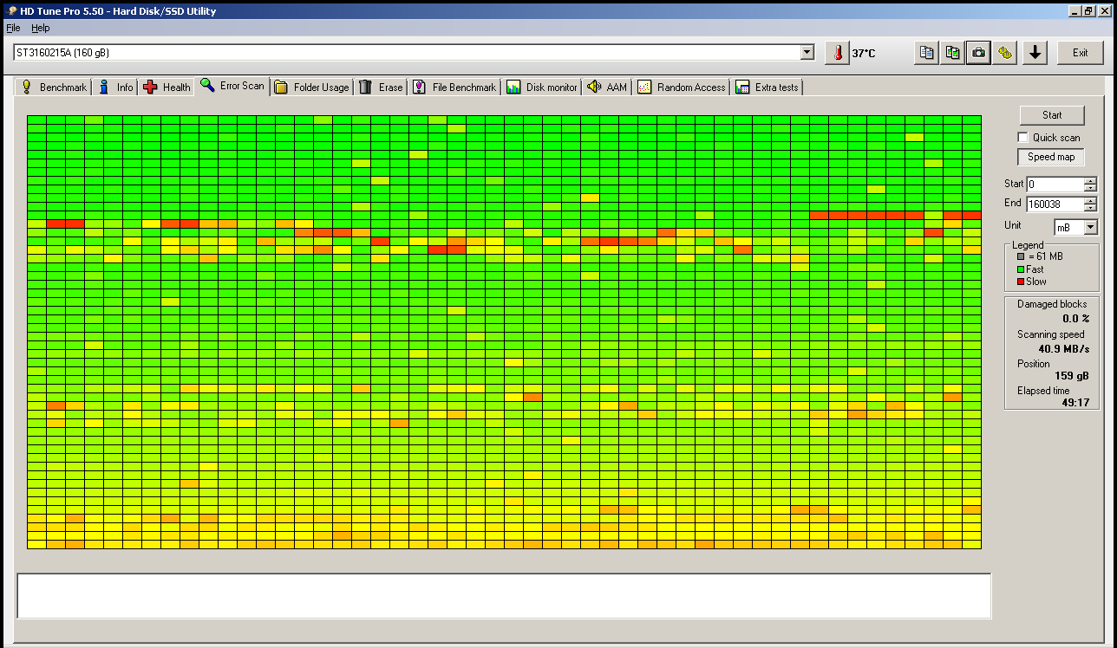Decrease the Start value with down spinner

(x=1090, y=188)
